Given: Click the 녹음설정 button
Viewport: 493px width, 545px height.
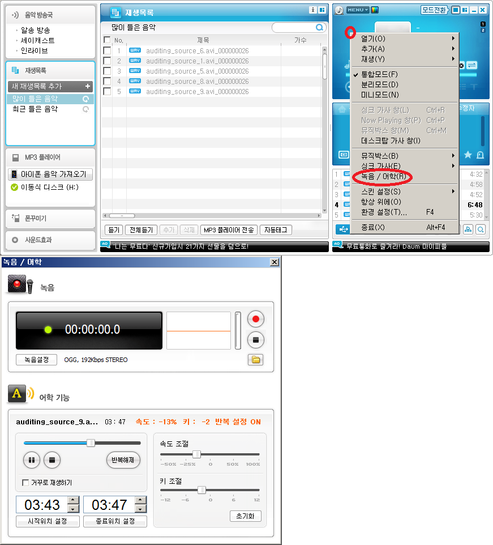Looking at the screenshot, I should 36,360.
